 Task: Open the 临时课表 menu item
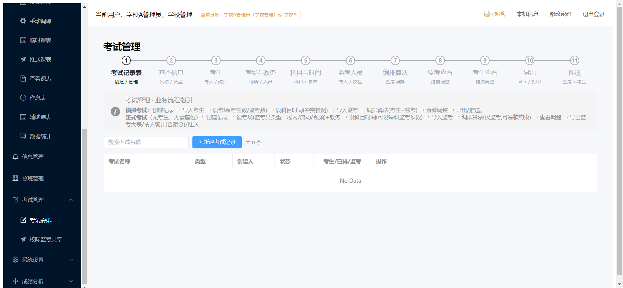42,40
